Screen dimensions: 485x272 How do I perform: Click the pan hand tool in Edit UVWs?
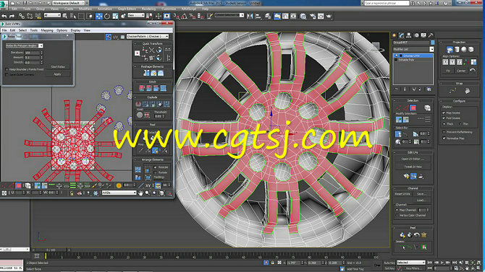140,193
